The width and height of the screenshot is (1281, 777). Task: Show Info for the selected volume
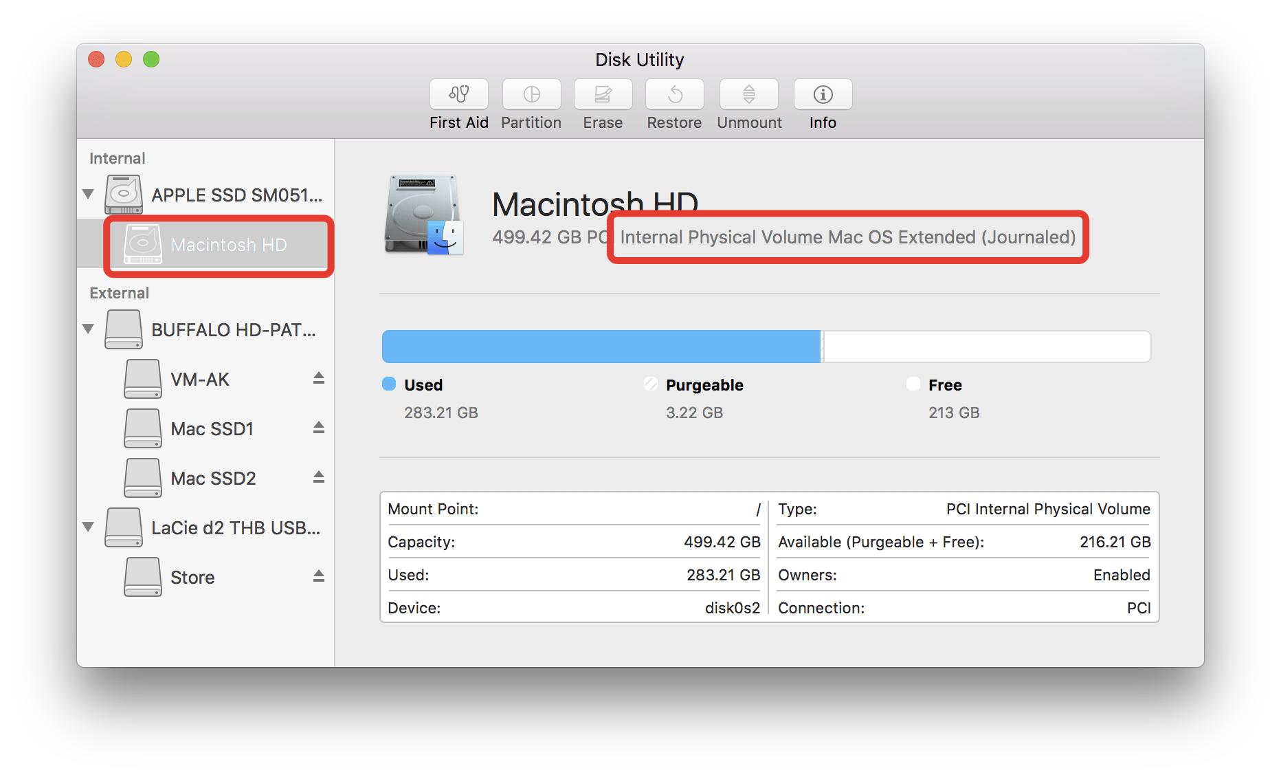click(823, 94)
